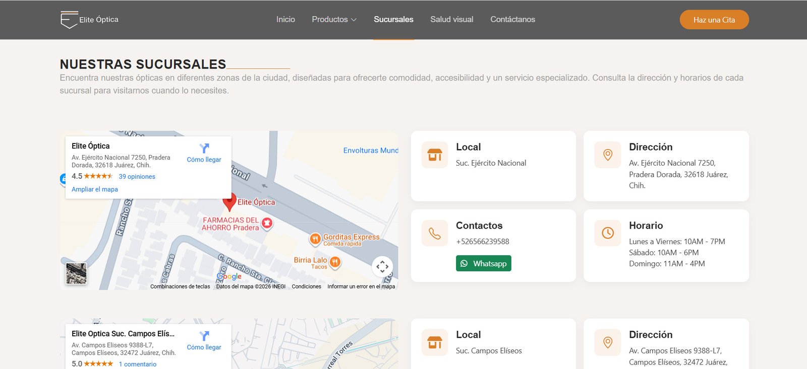The image size is (807, 369).
Task: Click the directions icon in the first map card
Action: [204, 149]
